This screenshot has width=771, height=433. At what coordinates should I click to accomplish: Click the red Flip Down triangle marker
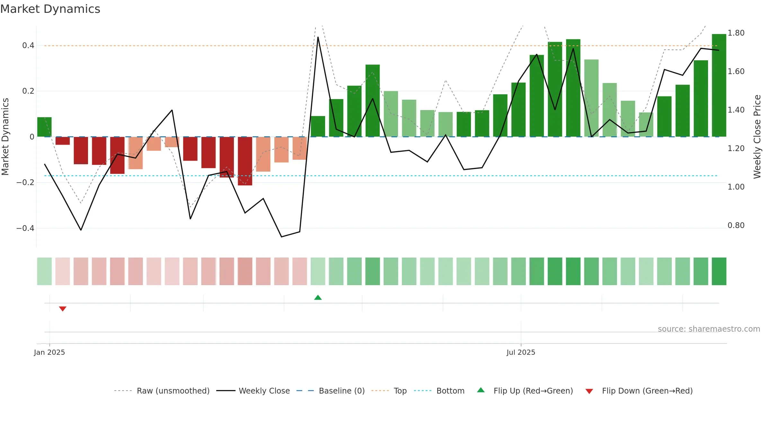(63, 309)
